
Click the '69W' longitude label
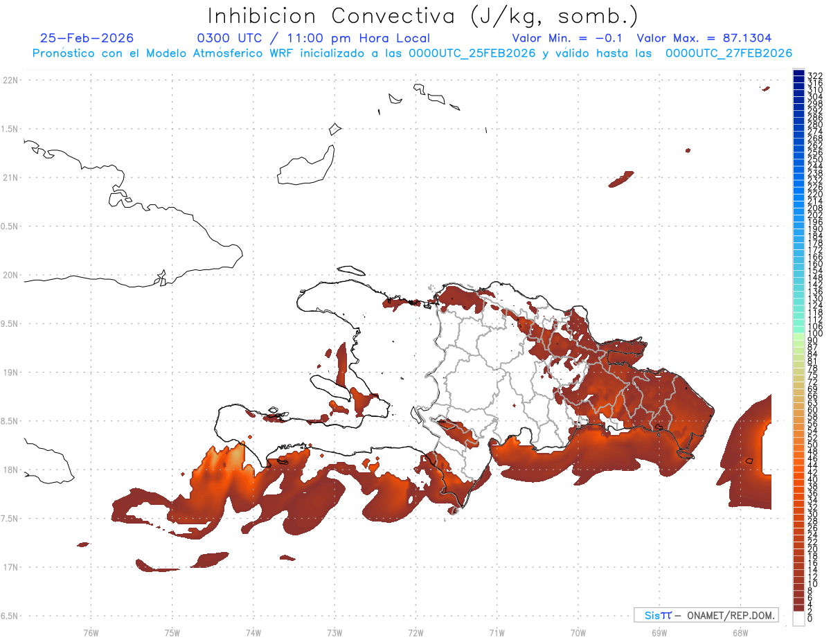tap(659, 632)
